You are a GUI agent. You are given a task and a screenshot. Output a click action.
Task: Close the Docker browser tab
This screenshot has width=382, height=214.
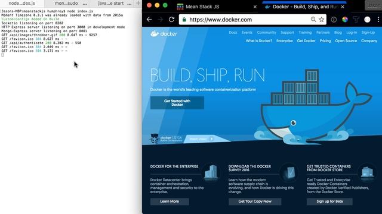point(343,7)
